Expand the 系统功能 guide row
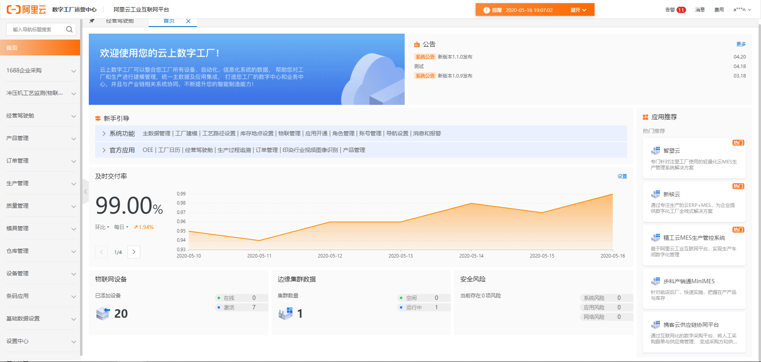 pyautogui.click(x=104, y=134)
